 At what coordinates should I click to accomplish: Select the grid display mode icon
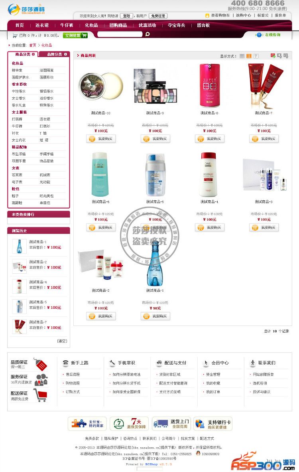pyautogui.click(x=249, y=56)
